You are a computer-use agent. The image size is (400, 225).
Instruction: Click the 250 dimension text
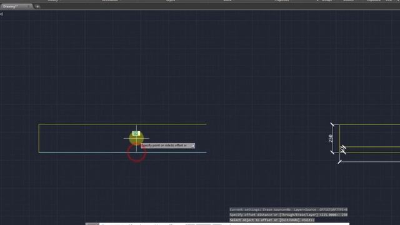(331, 139)
